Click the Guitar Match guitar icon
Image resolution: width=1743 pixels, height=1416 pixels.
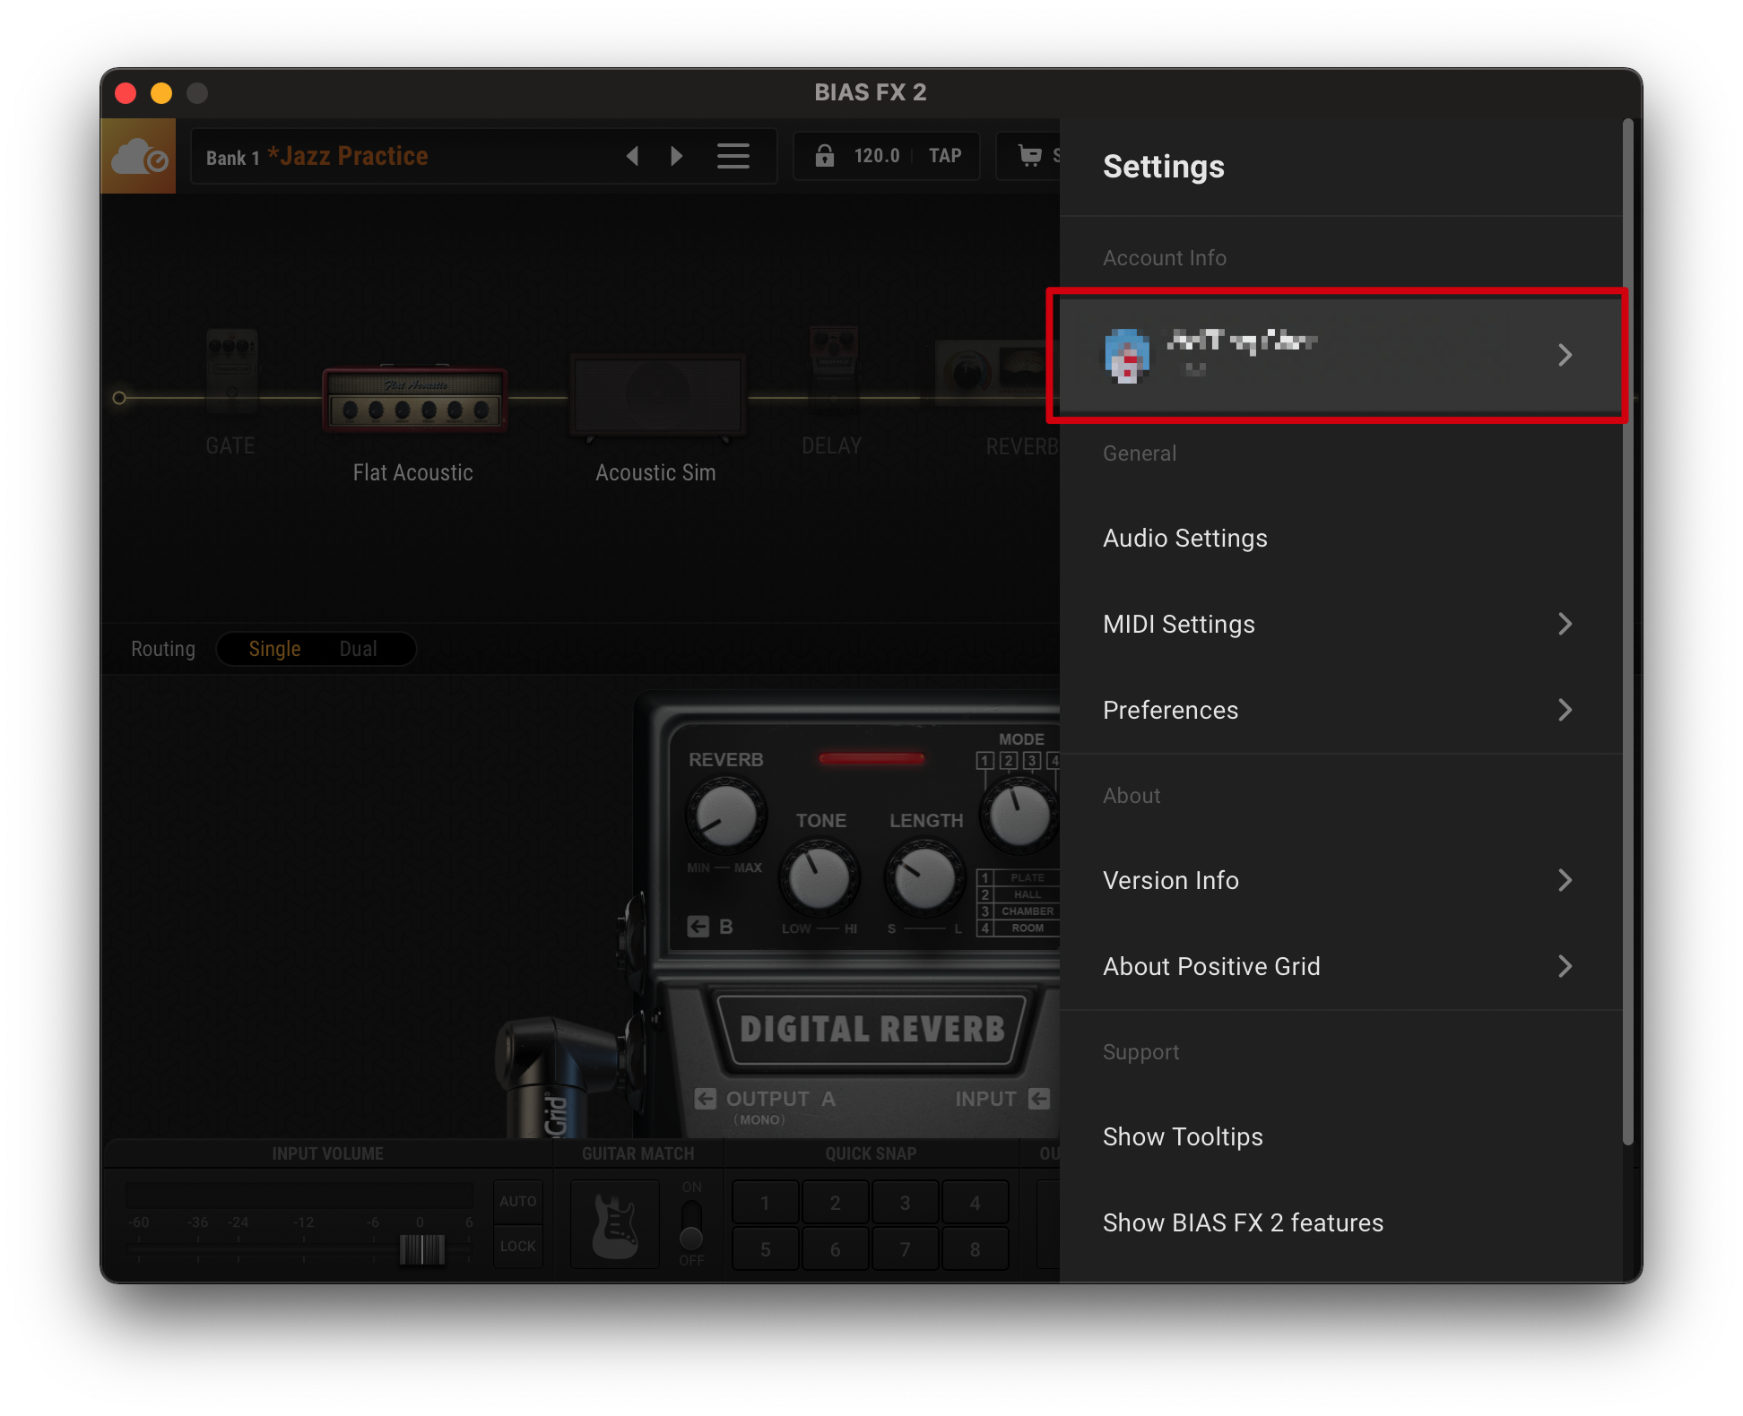pos(615,1225)
